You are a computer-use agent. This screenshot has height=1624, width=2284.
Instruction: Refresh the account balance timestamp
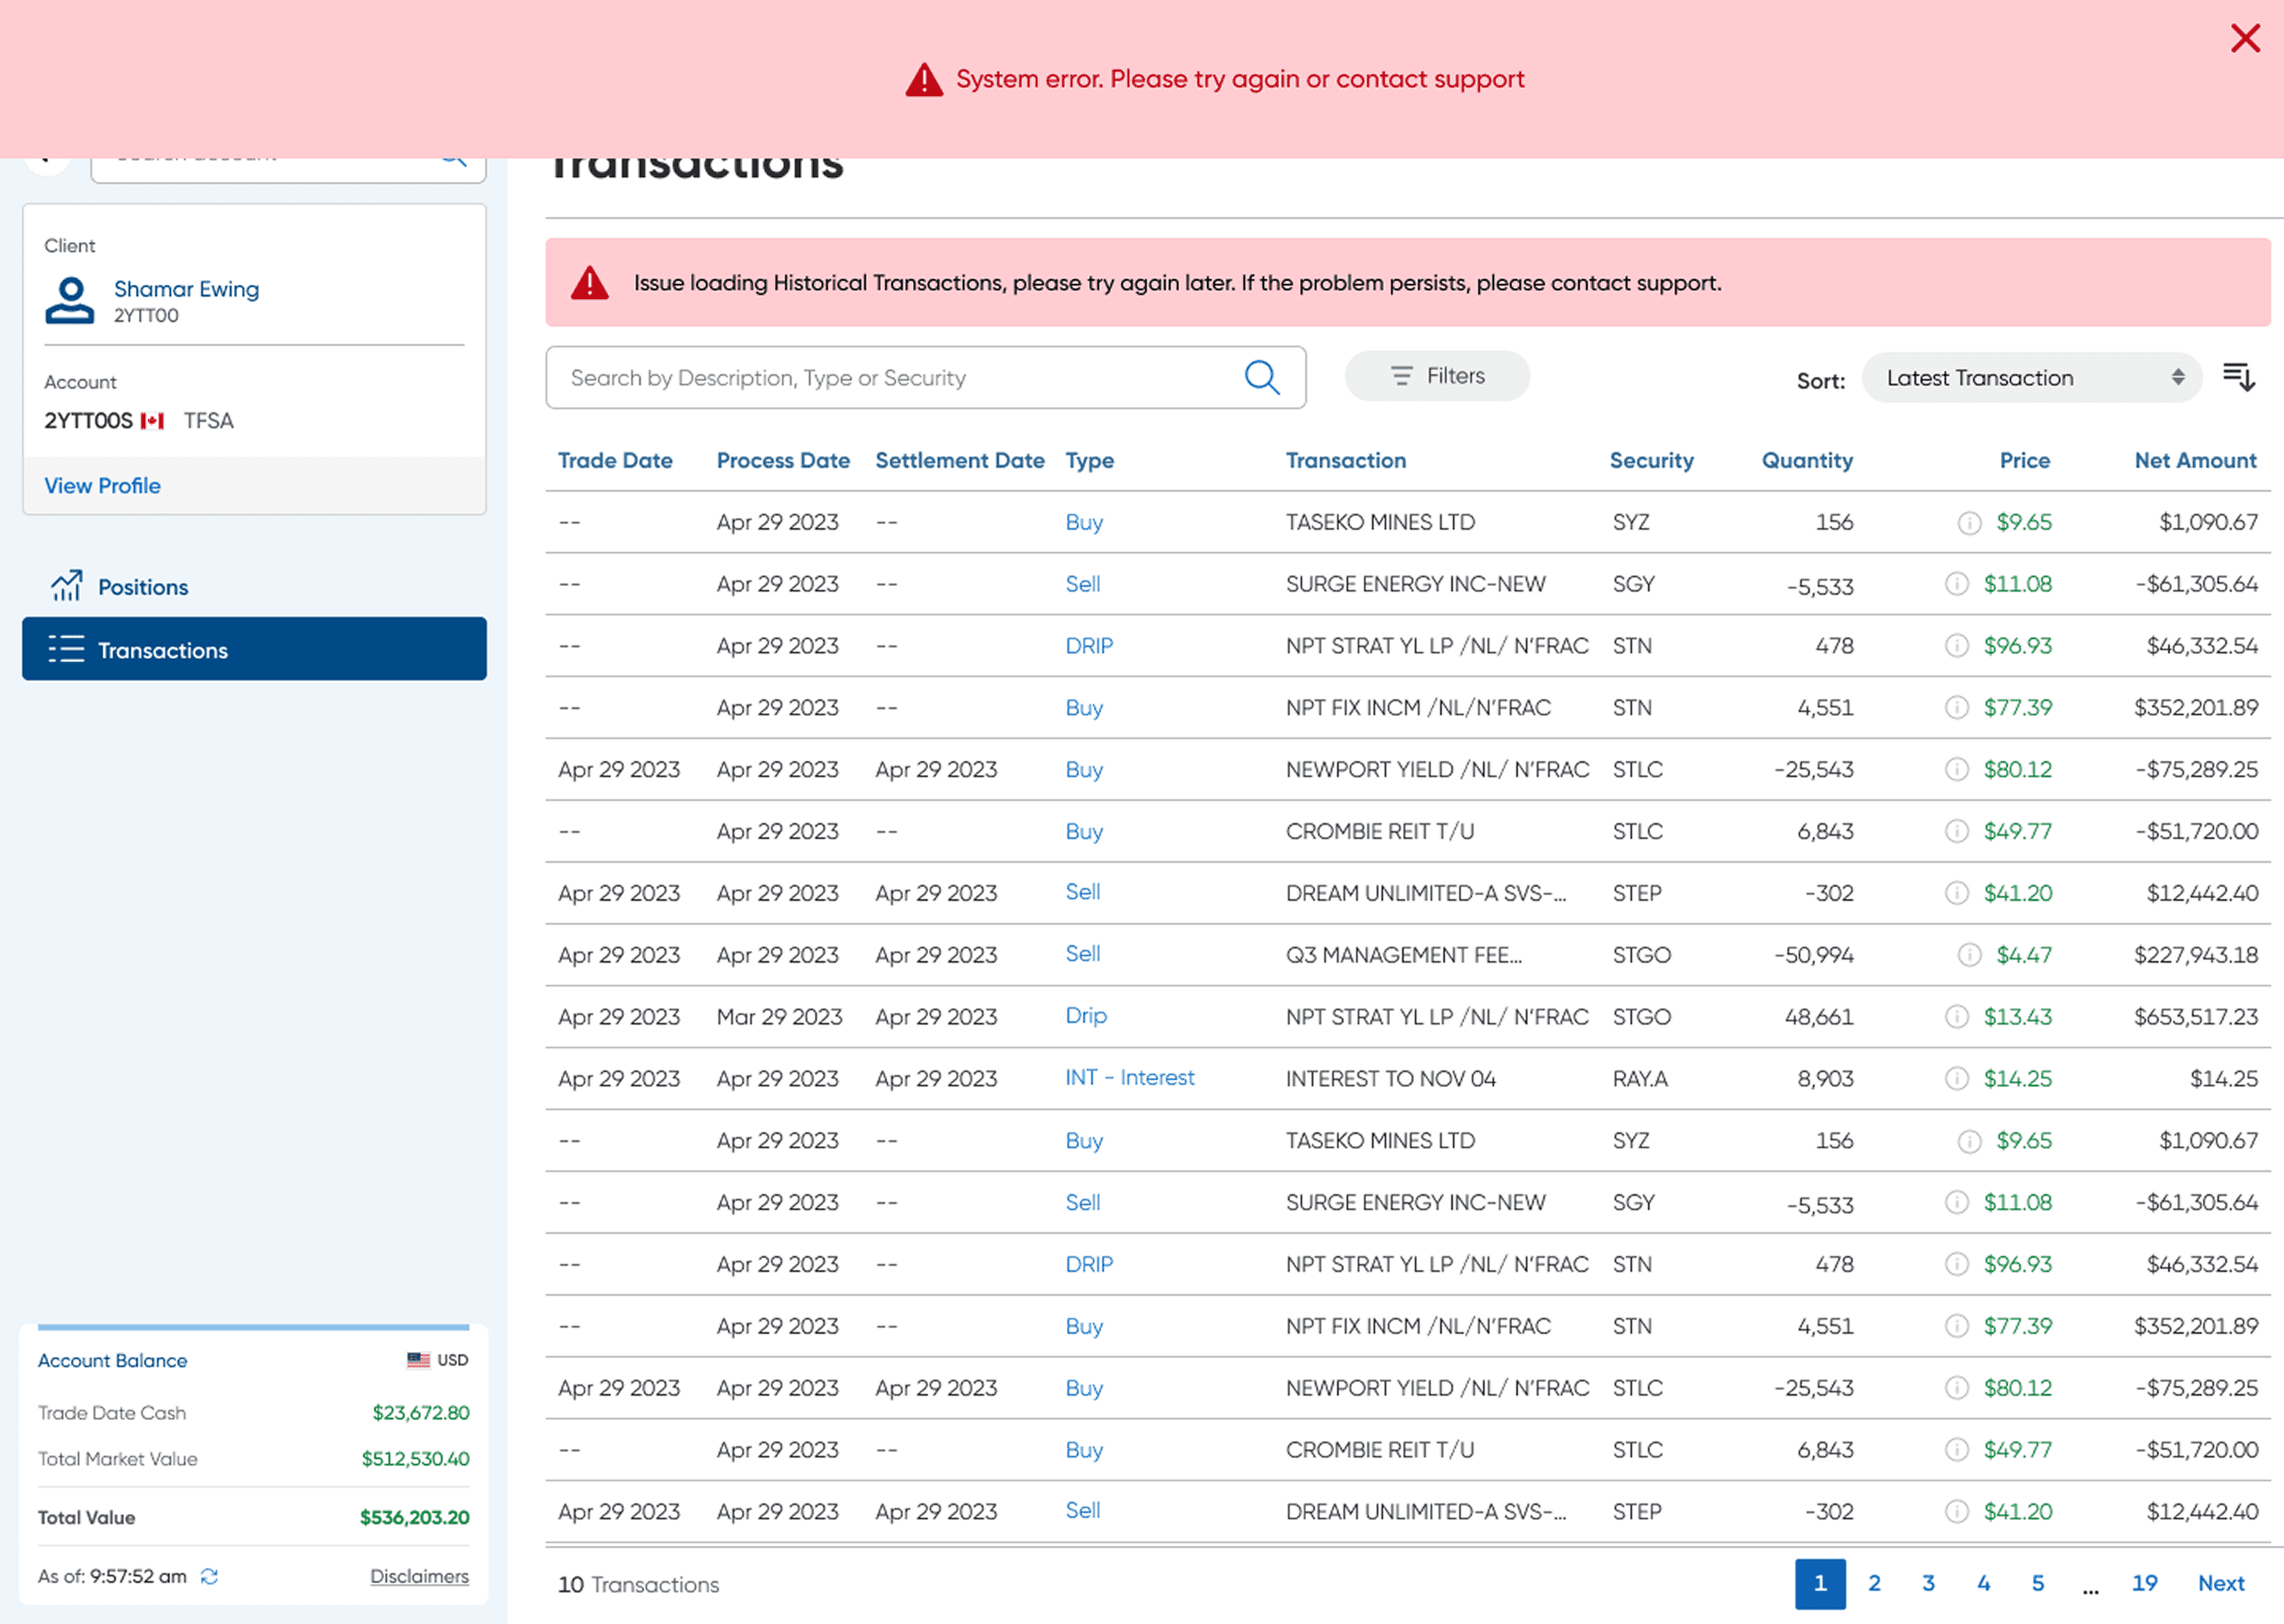point(209,1576)
